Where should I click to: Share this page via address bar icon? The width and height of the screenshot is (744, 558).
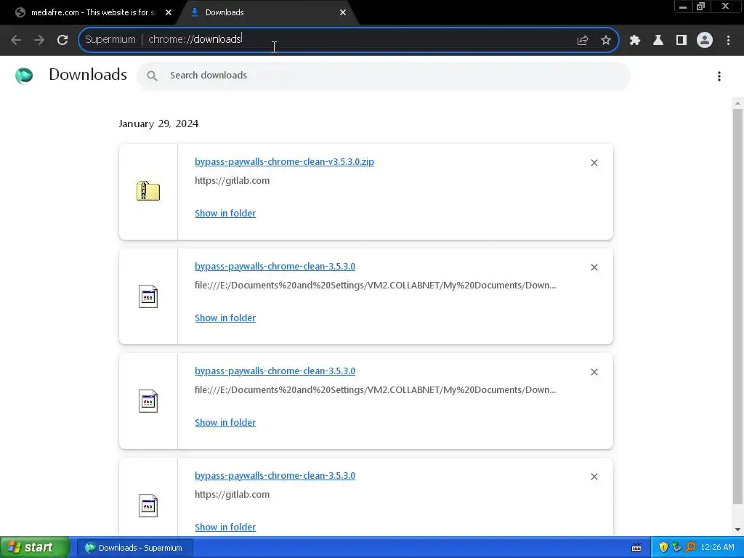point(582,41)
